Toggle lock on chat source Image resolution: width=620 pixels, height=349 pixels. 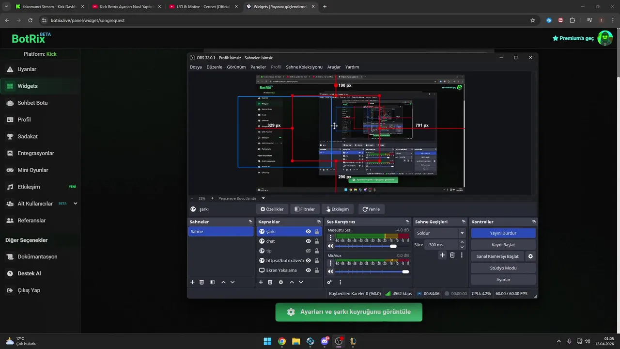pyautogui.click(x=317, y=241)
